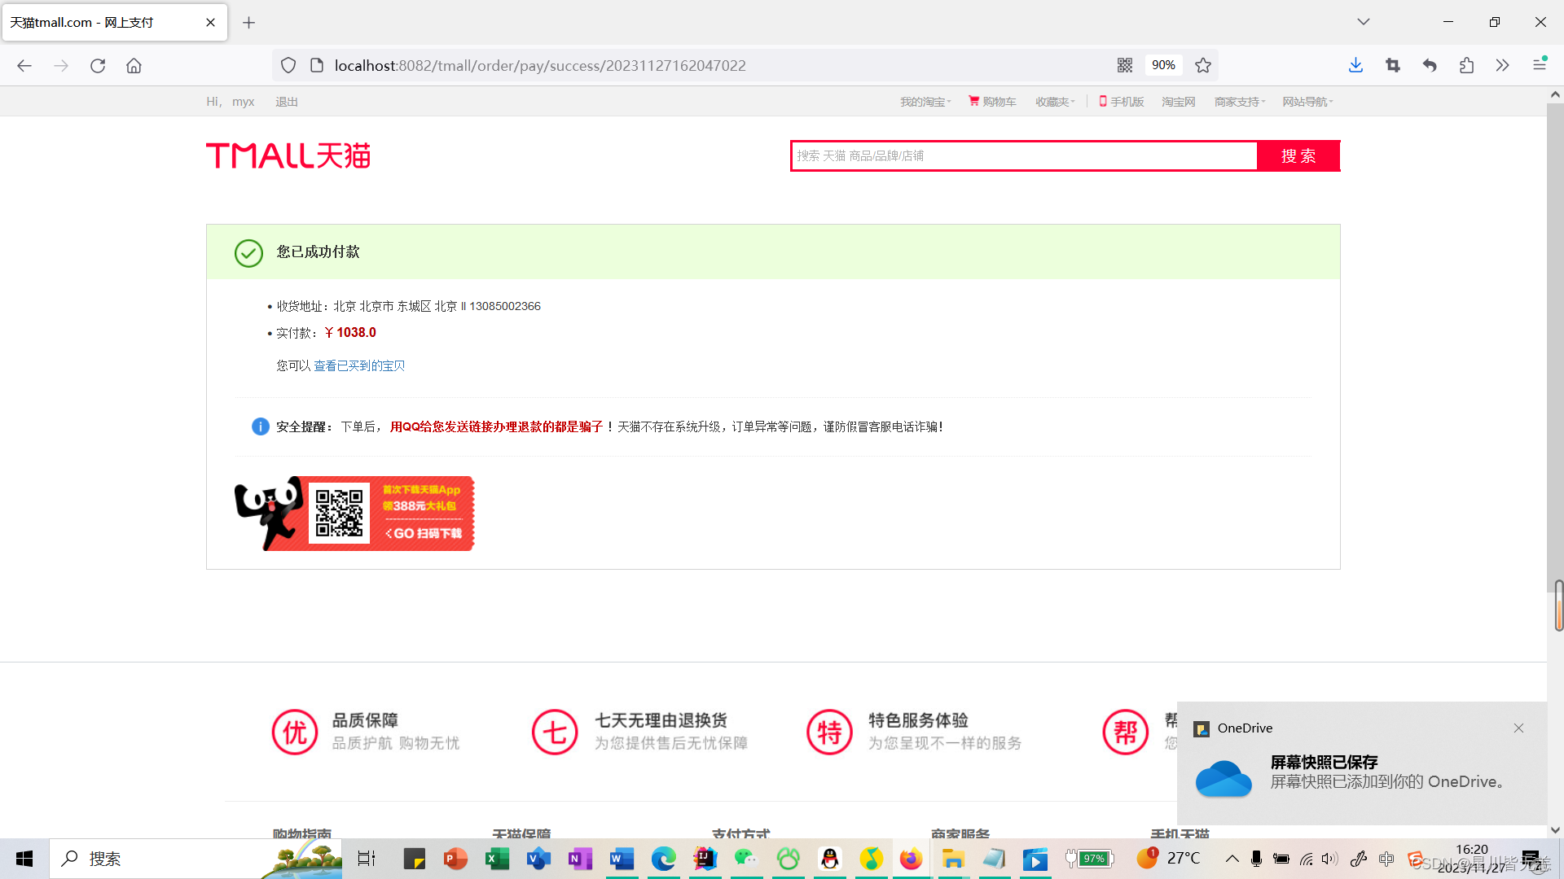Open the 手机版 mobile link
The height and width of the screenshot is (879, 1564).
point(1122,102)
